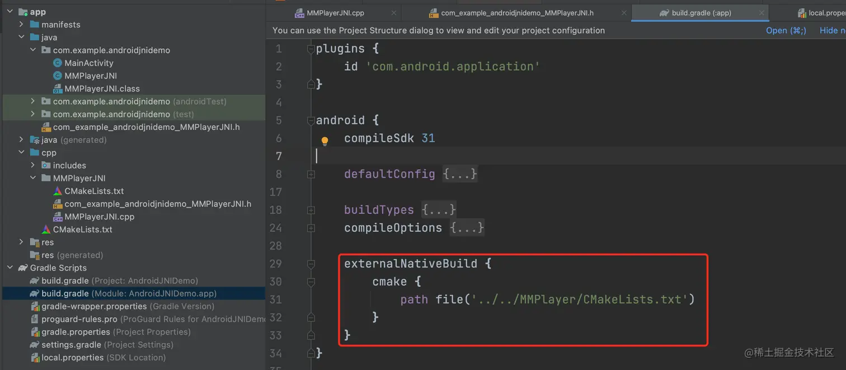Unfold the defaultConfig block
This screenshot has height=370, width=846.
point(311,175)
